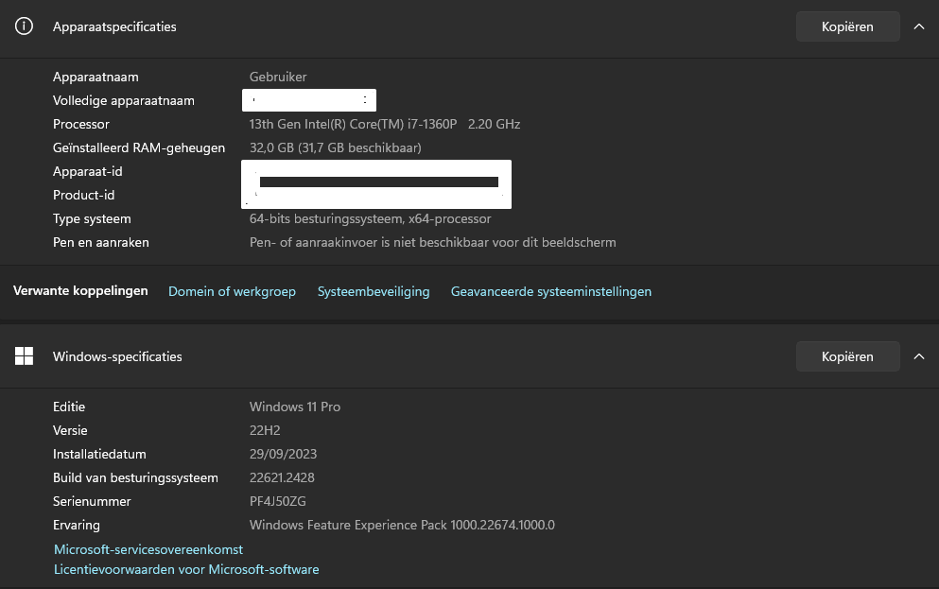Click the 'Versie' label

(70, 430)
